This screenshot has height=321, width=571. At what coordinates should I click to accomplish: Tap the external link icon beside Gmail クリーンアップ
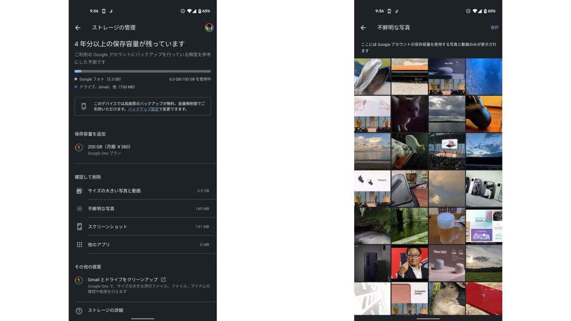pyautogui.click(x=163, y=279)
